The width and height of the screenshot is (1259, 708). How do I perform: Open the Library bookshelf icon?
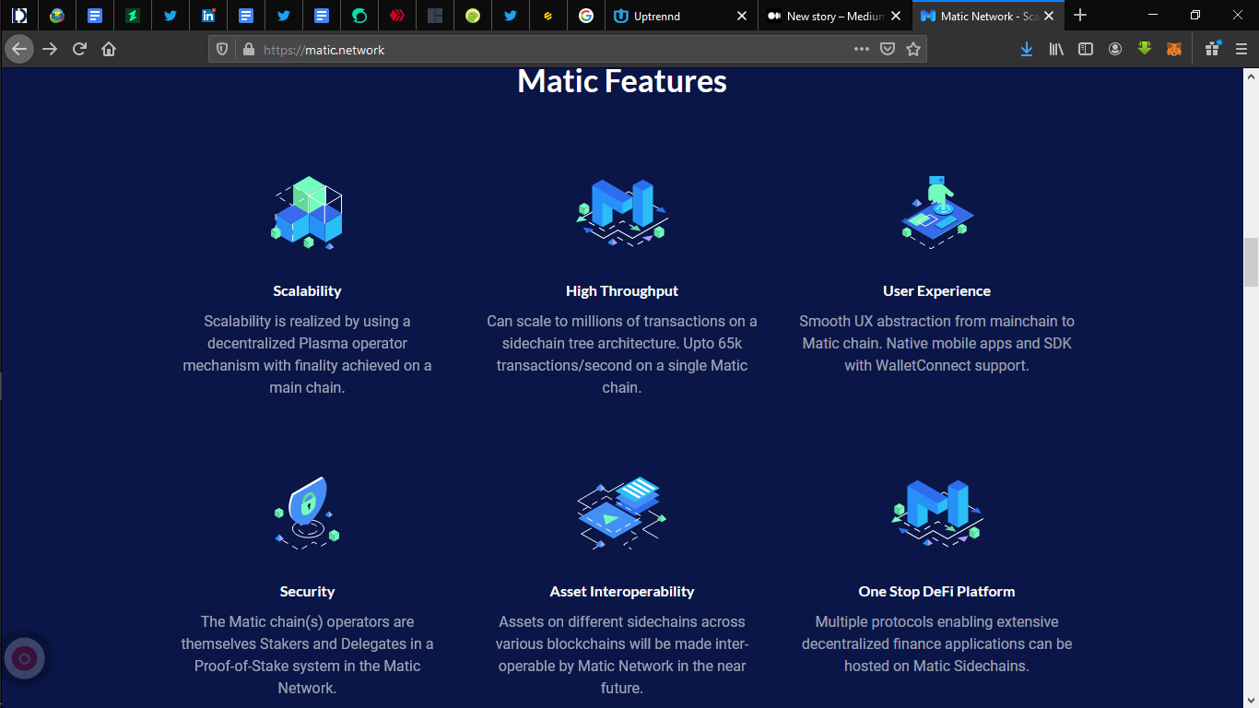1056,49
